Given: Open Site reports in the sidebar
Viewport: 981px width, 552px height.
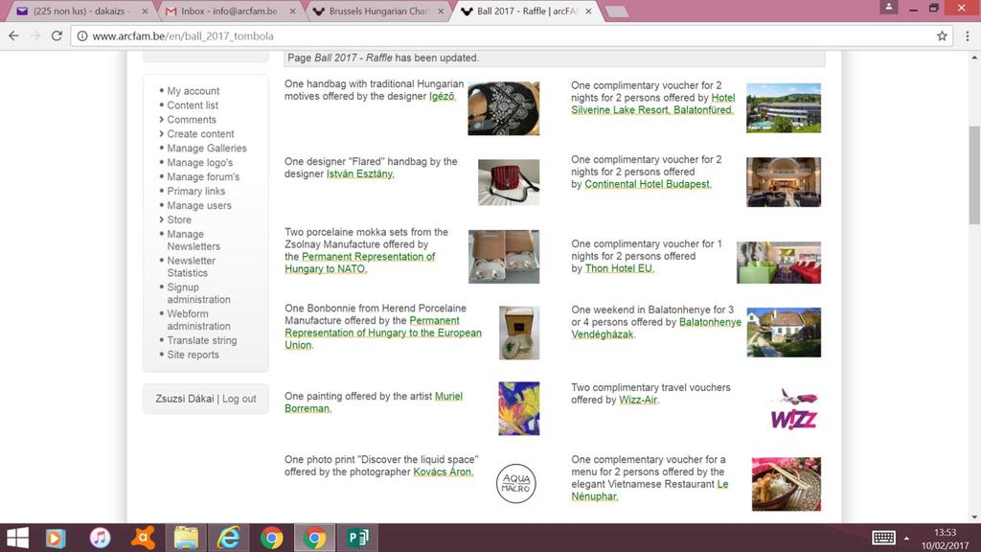Looking at the screenshot, I should [x=193, y=355].
